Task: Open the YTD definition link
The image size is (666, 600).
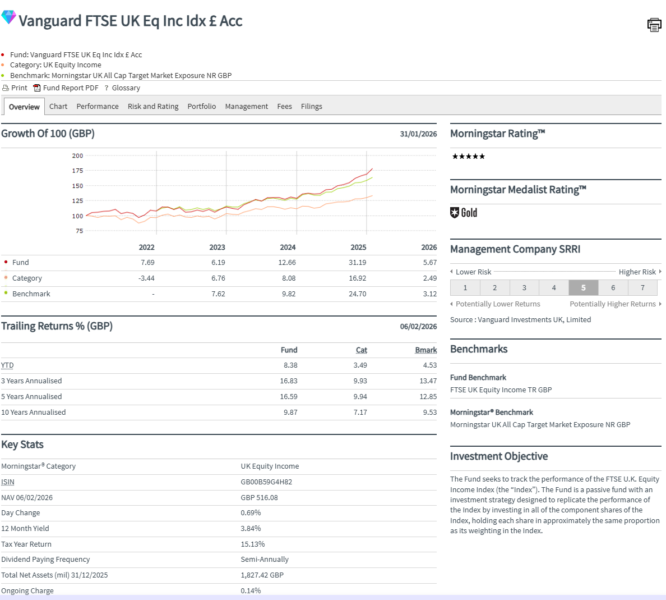Action: click(7, 365)
